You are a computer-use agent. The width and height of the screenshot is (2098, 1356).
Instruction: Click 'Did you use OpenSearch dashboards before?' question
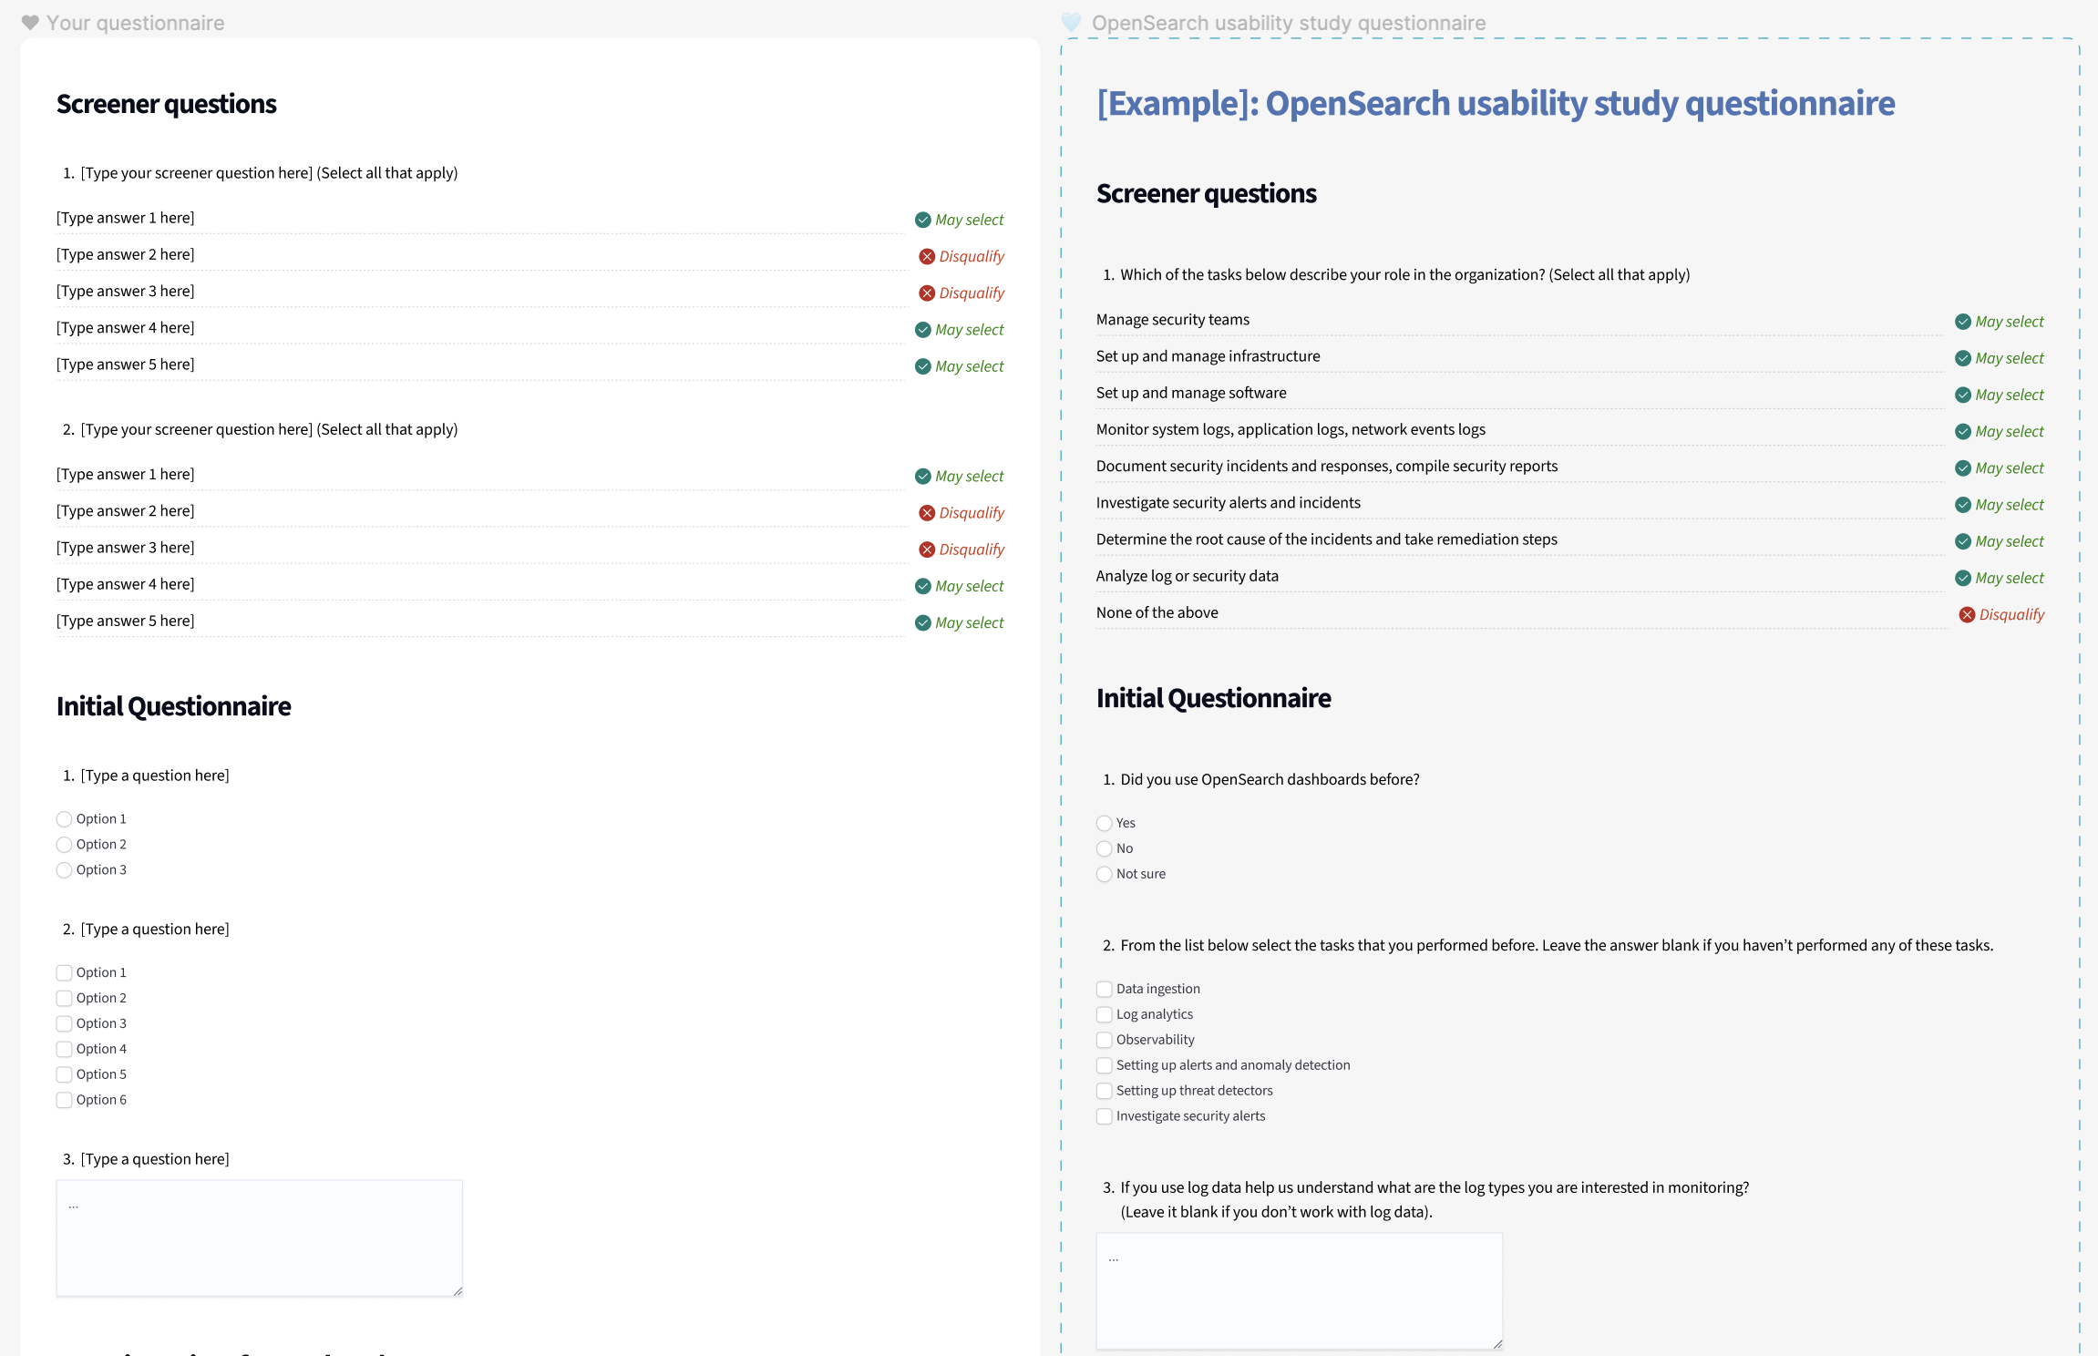click(1270, 779)
